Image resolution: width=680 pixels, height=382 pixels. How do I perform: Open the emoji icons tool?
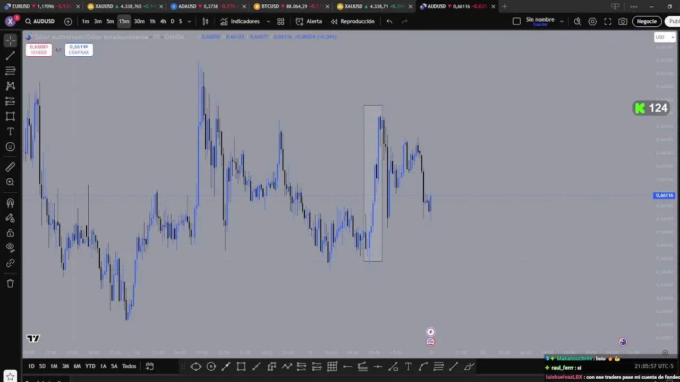(x=10, y=147)
